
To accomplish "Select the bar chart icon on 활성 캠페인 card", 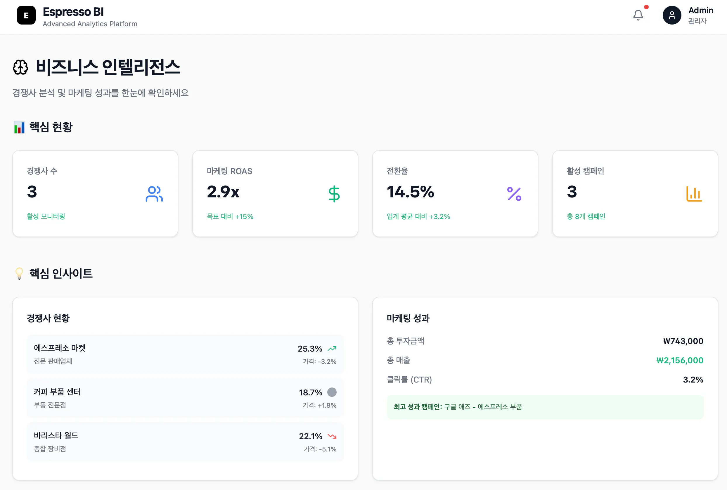I will 694,194.
